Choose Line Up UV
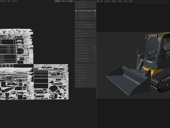The width and height of the screenshot is (170, 128). tap(85, 45)
